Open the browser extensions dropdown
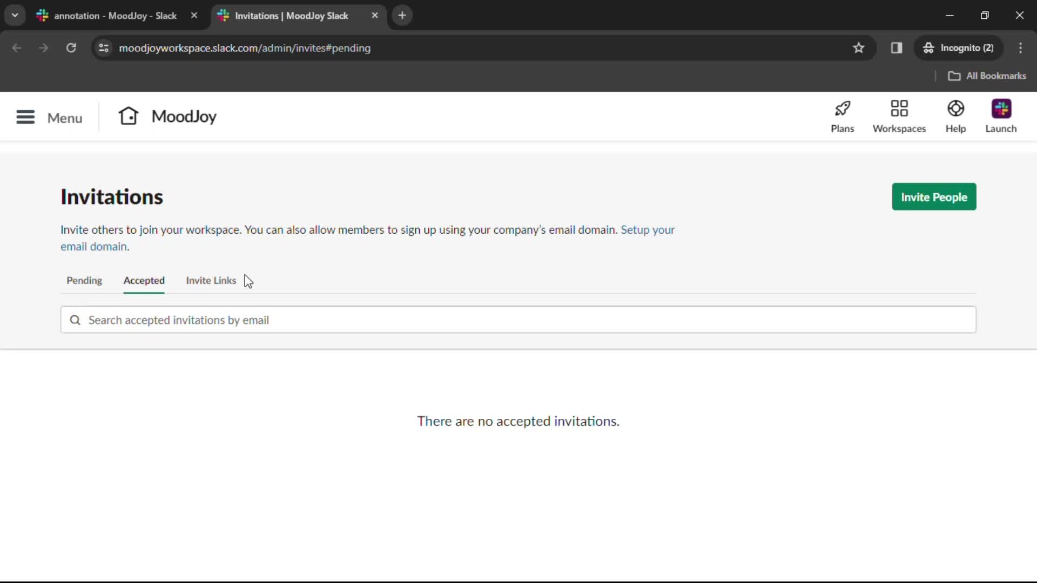 click(896, 48)
